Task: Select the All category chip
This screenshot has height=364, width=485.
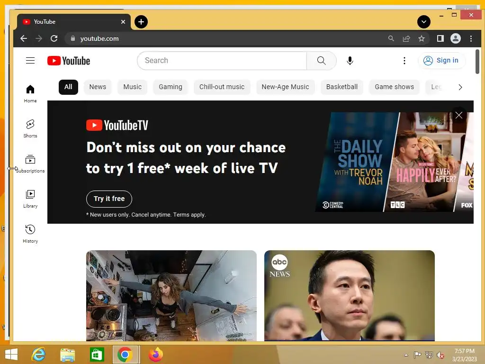Action: (68, 87)
